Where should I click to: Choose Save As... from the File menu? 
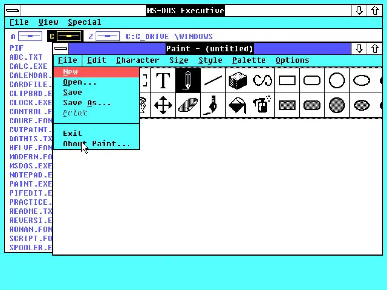pos(96,103)
